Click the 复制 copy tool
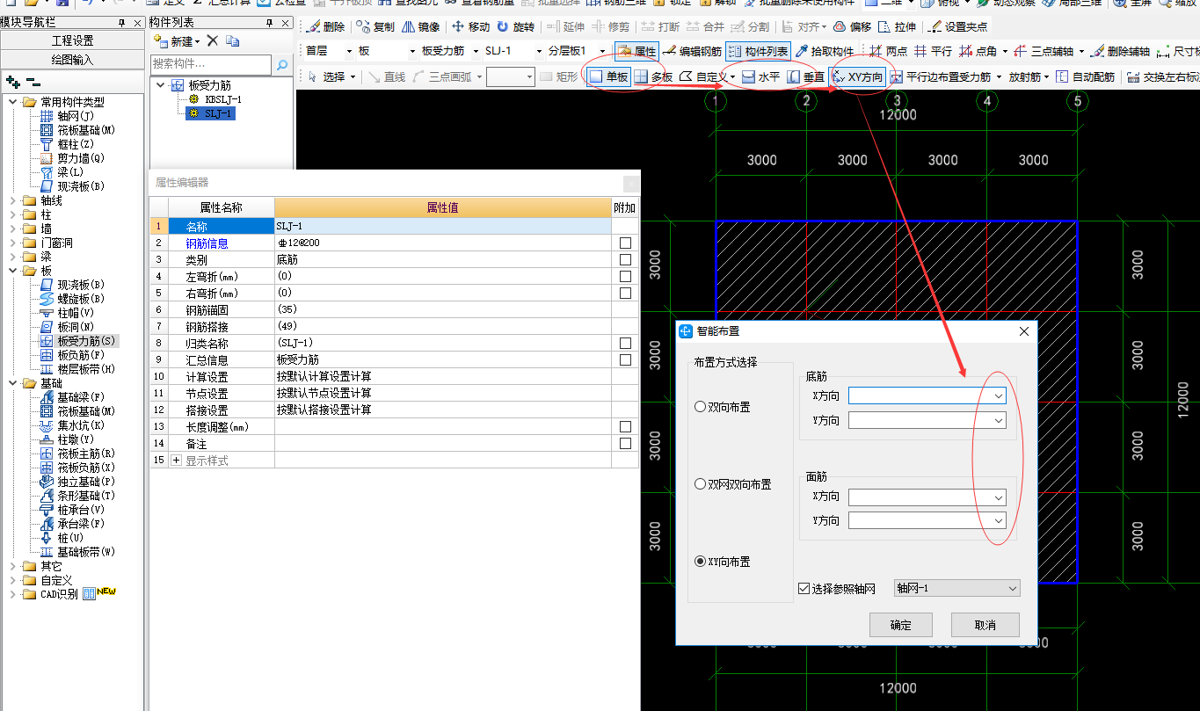 [375, 27]
